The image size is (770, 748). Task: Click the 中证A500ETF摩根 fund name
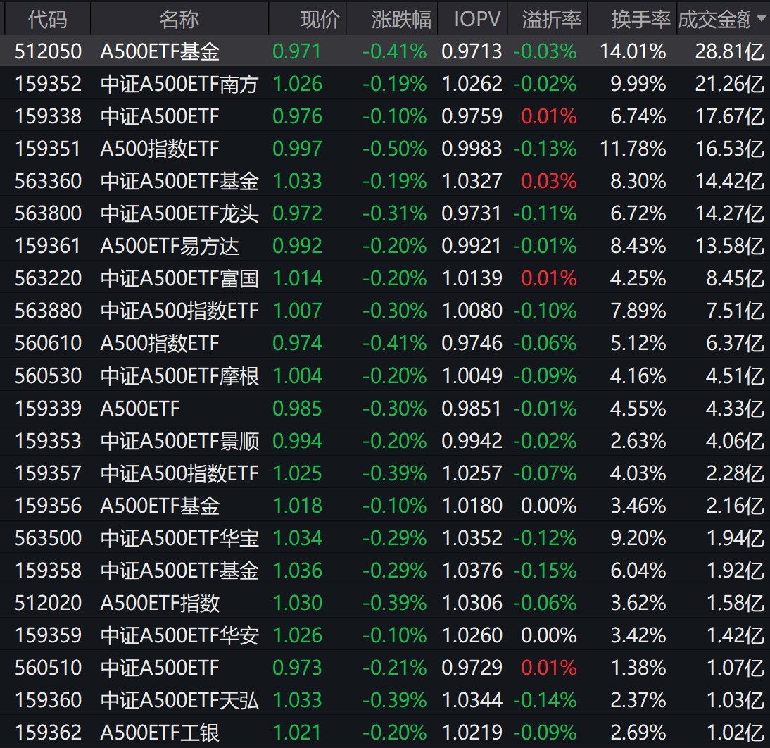tap(179, 376)
